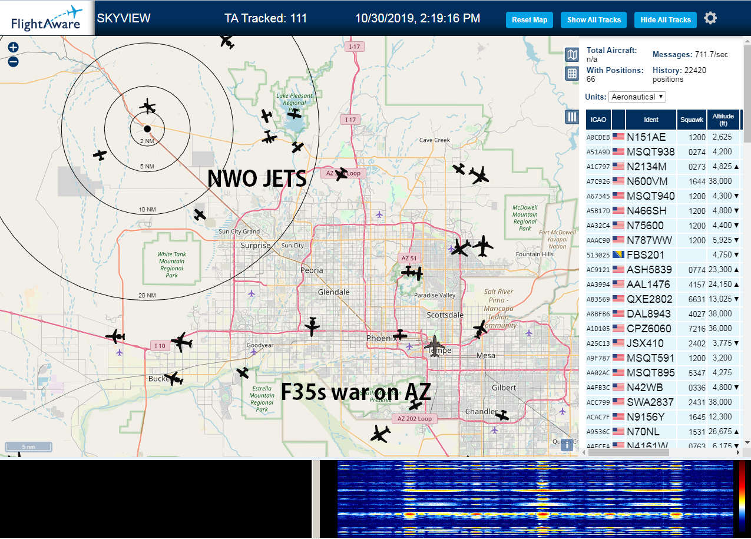Select the aircraft west of the 5 NM ring
Image resolution: width=751 pixels, height=539 pixels.
[x=101, y=155]
